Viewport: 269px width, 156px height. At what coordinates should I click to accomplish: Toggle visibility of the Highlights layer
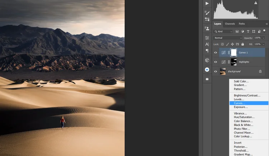(x=216, y=62)
